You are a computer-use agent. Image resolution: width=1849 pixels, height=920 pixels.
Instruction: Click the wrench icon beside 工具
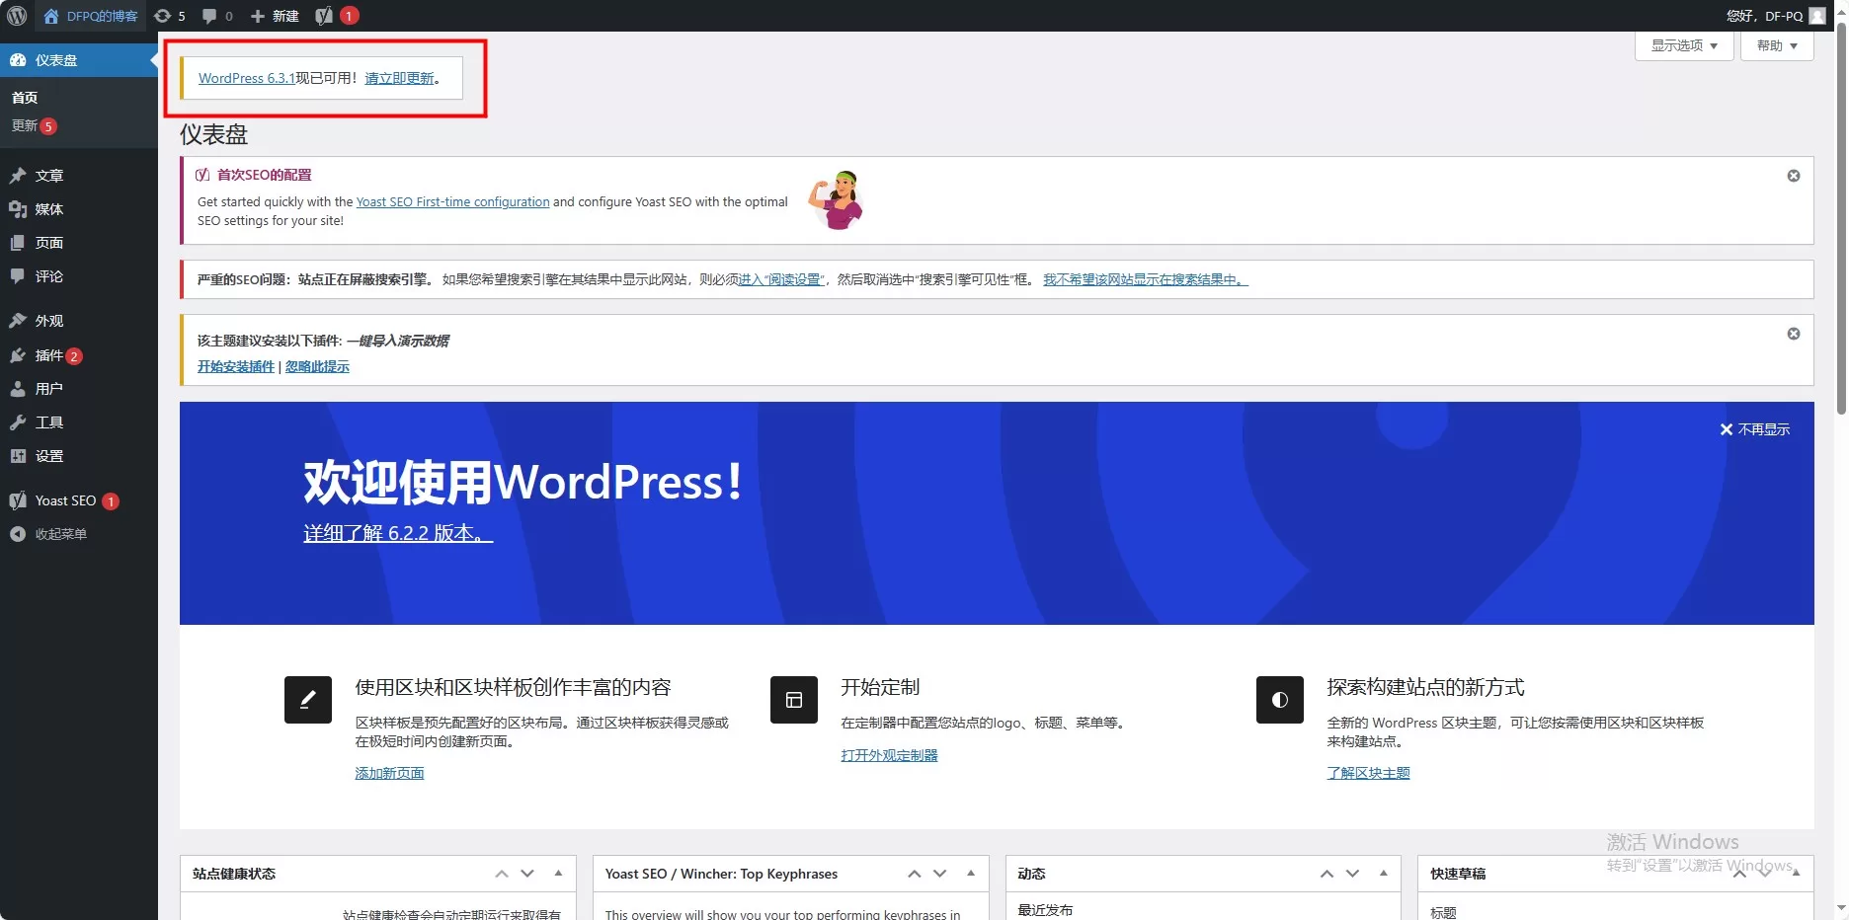tap(18, 422)
